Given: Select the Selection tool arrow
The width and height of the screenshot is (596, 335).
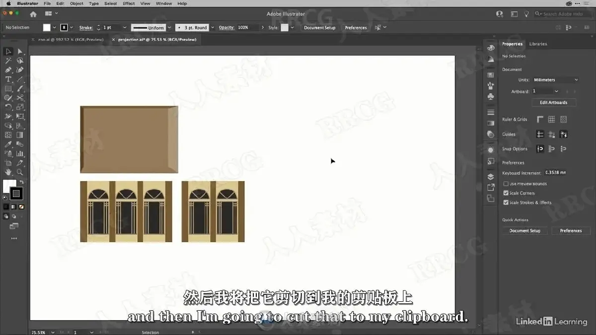Looking at the screenshot, I should click(x=8, y=52).
